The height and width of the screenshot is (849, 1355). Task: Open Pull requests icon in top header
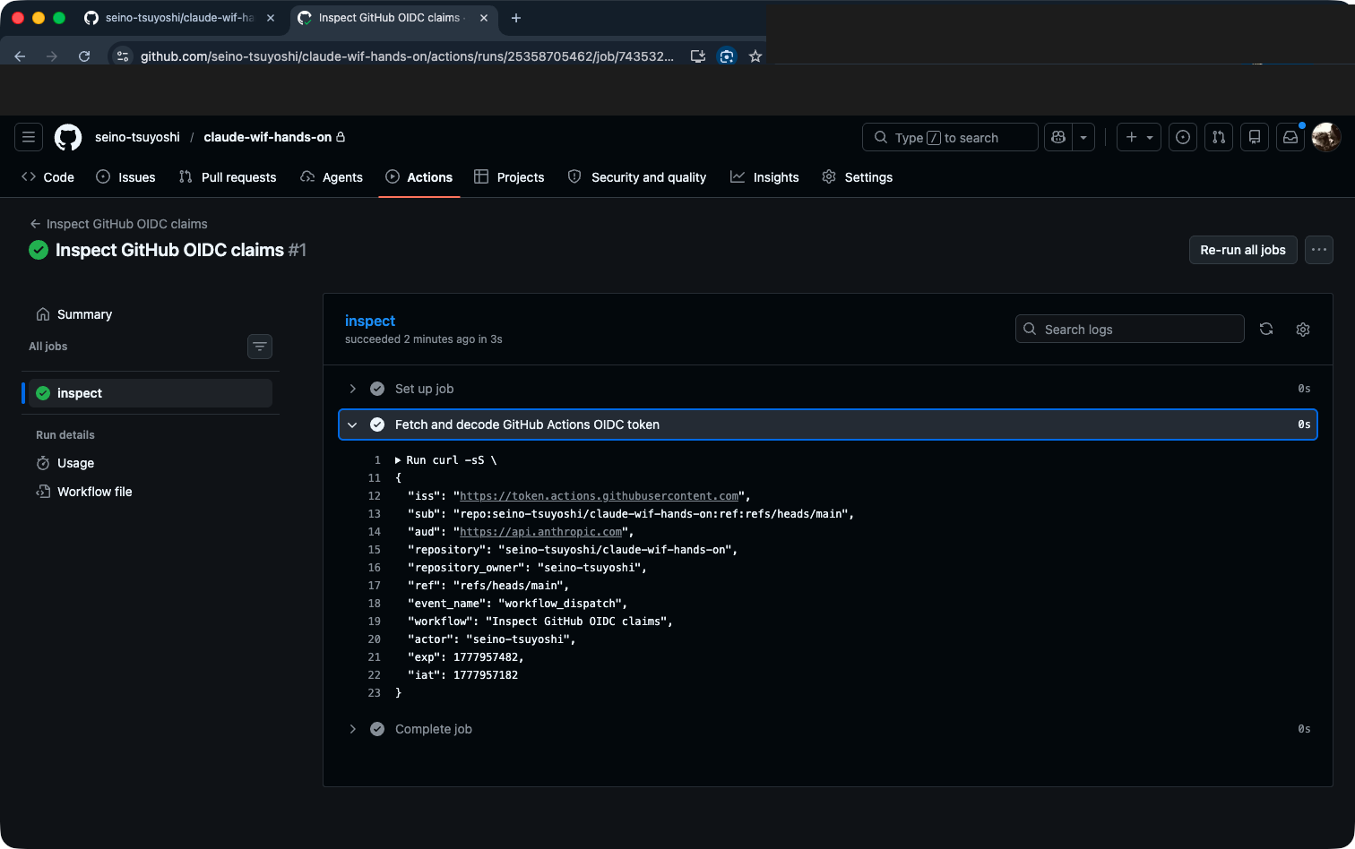coord(1219,137)
